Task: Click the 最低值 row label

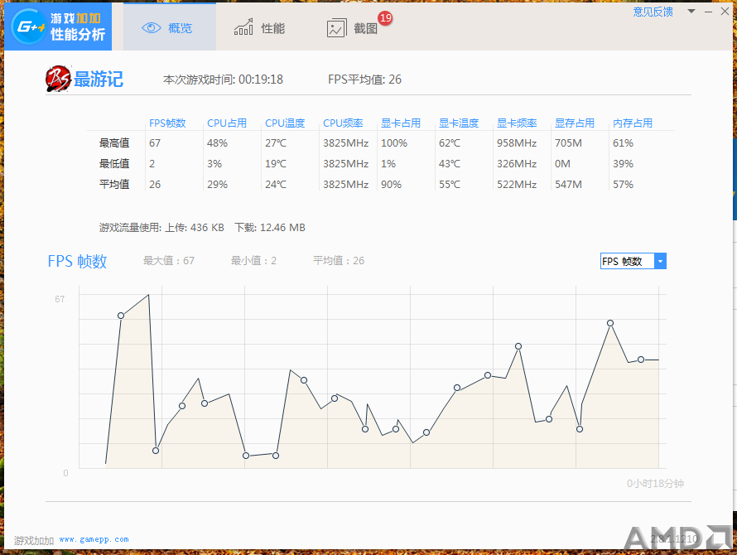Action: click(114, 164)
